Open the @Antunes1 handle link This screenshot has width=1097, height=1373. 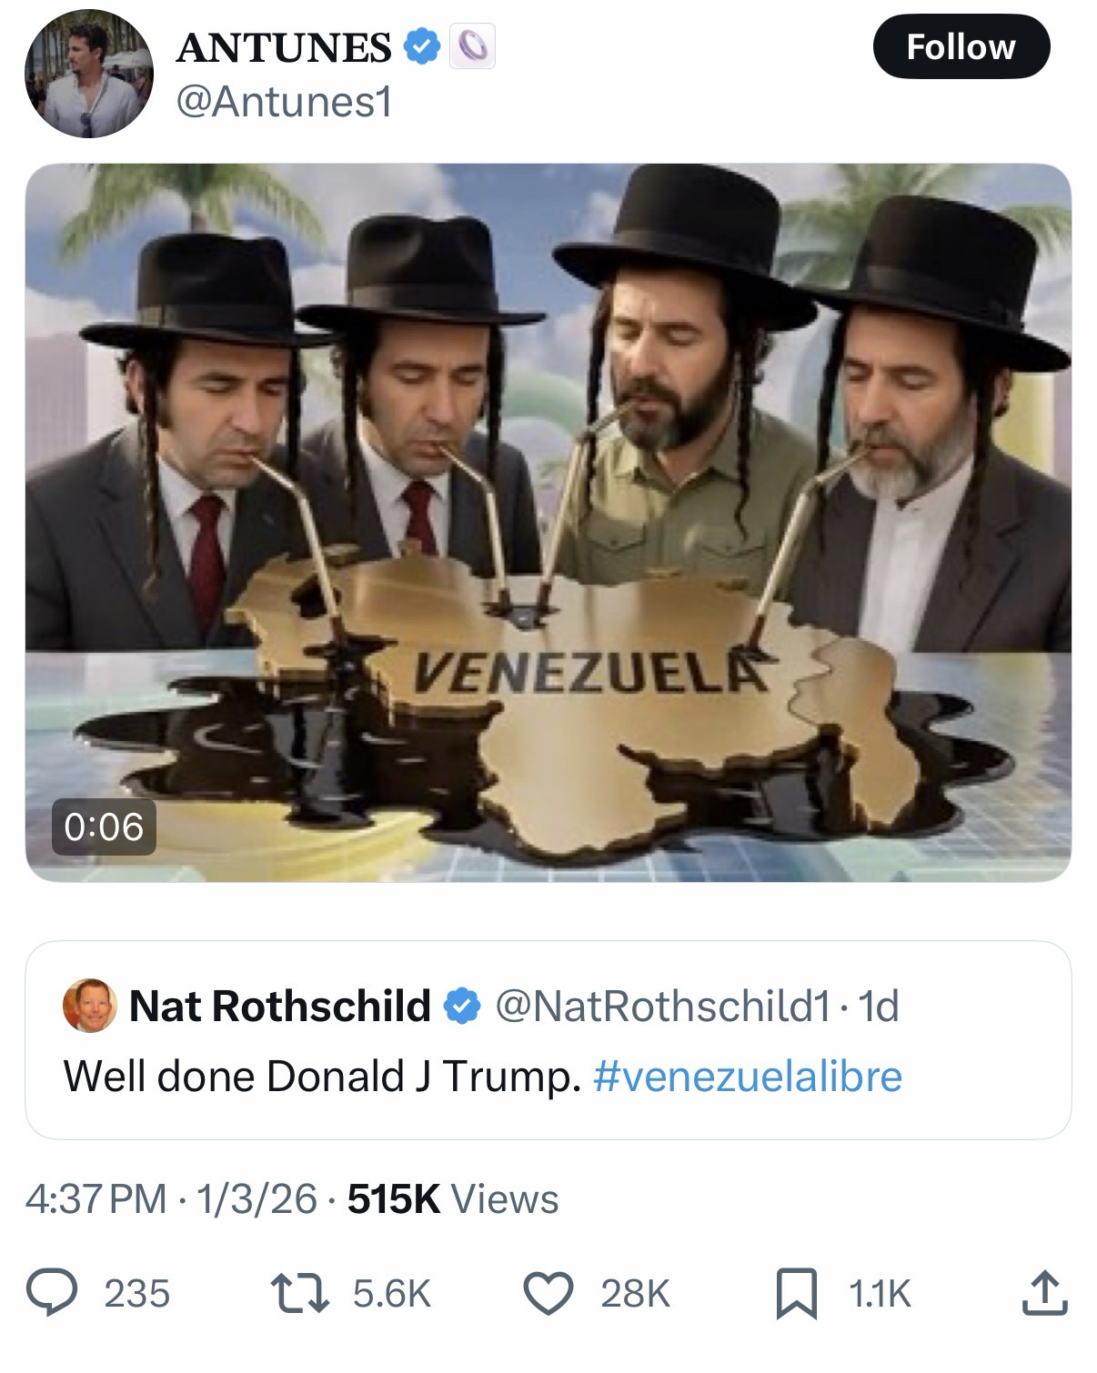(282, 102)
